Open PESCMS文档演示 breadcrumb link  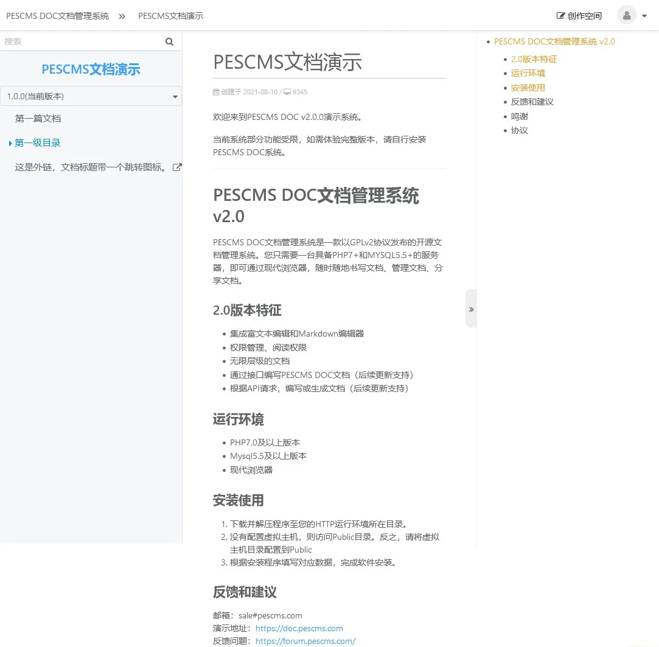(170, 16)
